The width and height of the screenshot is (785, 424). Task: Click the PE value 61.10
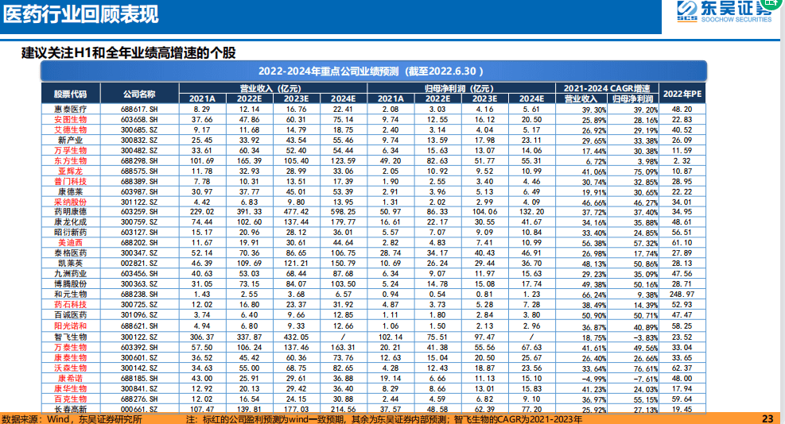point(682,242)
